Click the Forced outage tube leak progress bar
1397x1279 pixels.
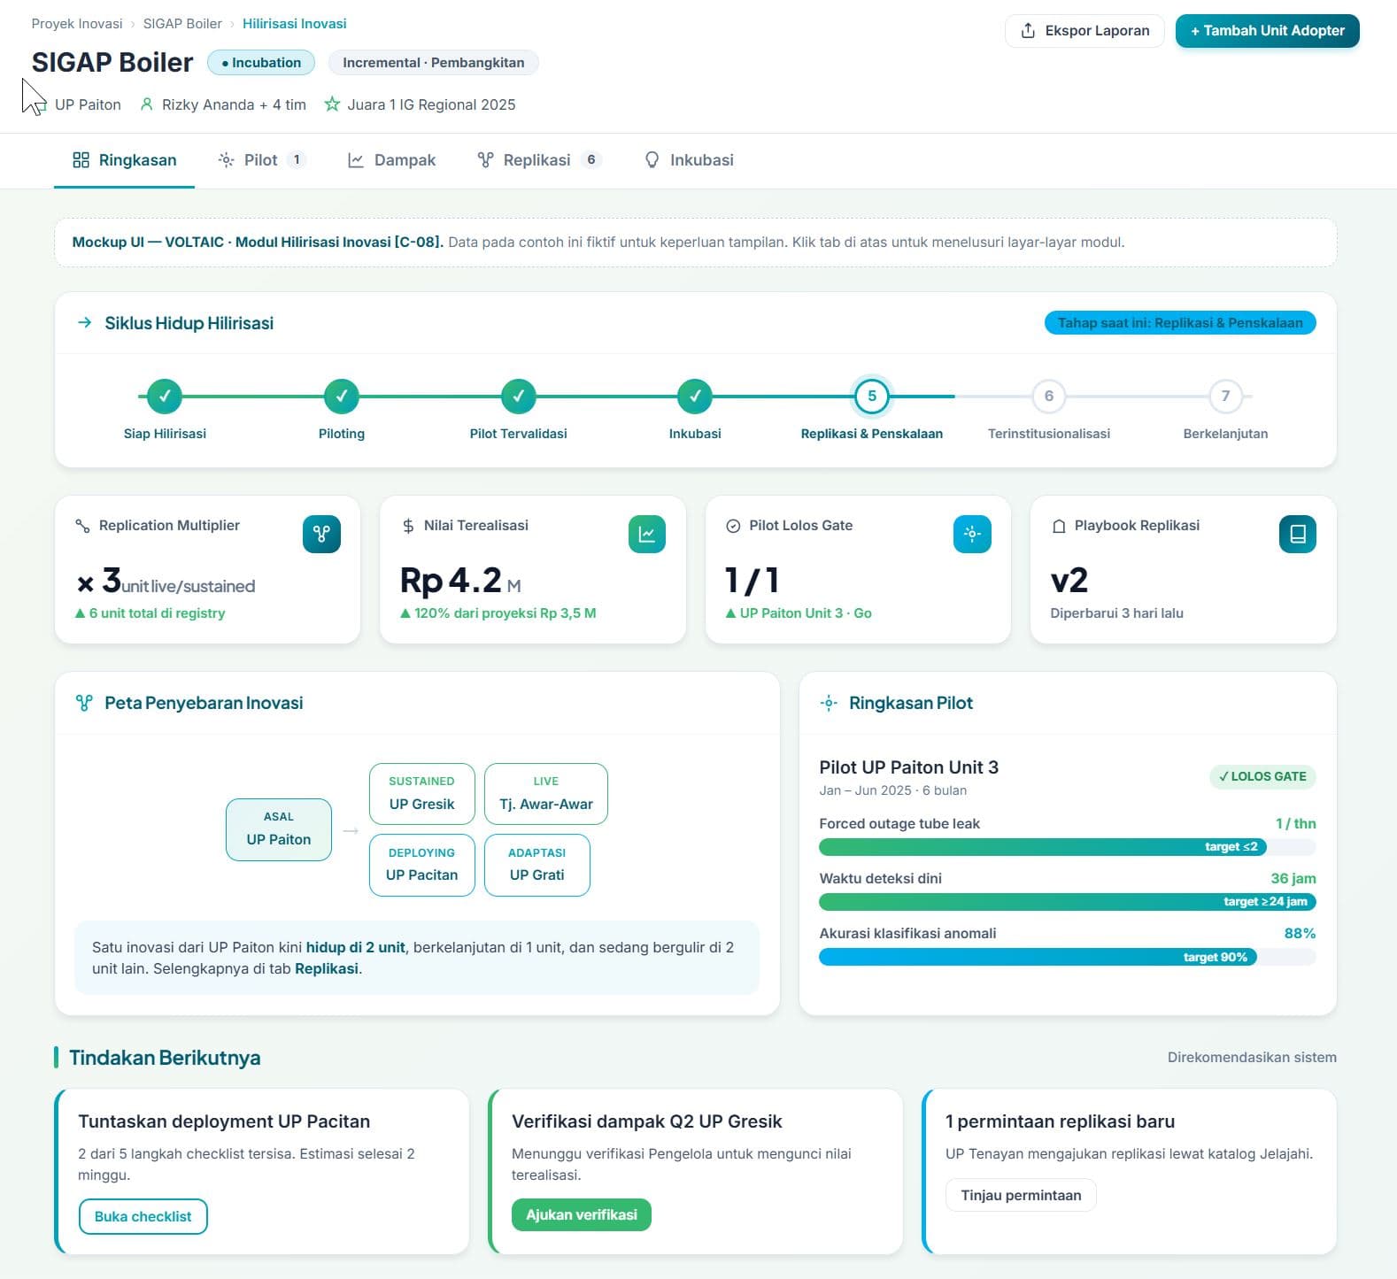point(1068,847)
